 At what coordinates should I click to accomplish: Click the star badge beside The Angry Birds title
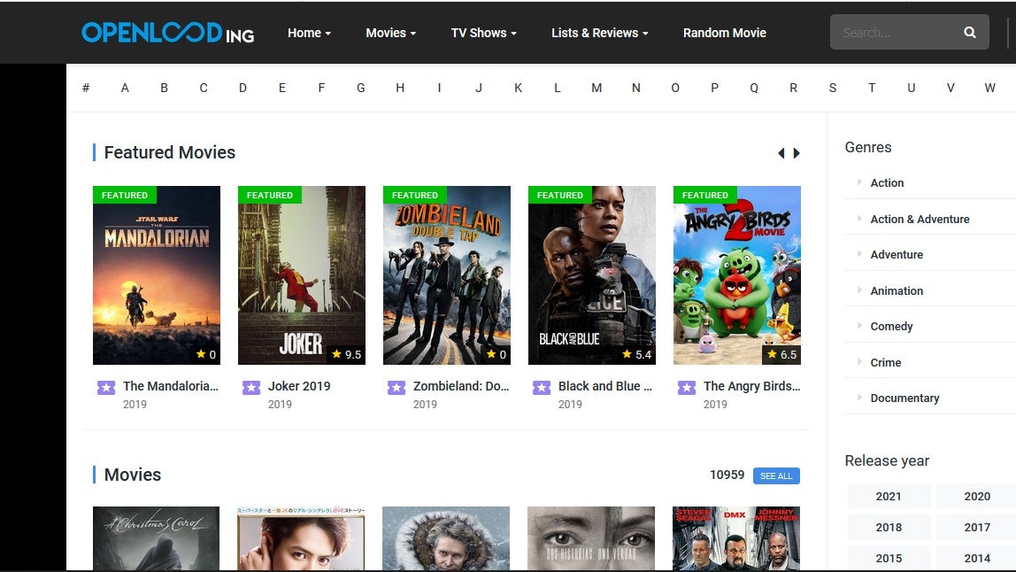pyautogui.click(x=687, y=388)
